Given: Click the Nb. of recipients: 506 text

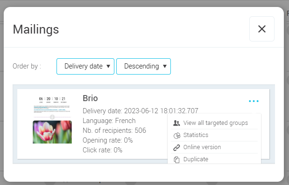Looking at the screenshot, I should (x=114, y=130).
